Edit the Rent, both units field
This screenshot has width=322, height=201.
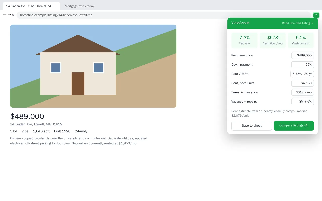click(x=303, y=83)
